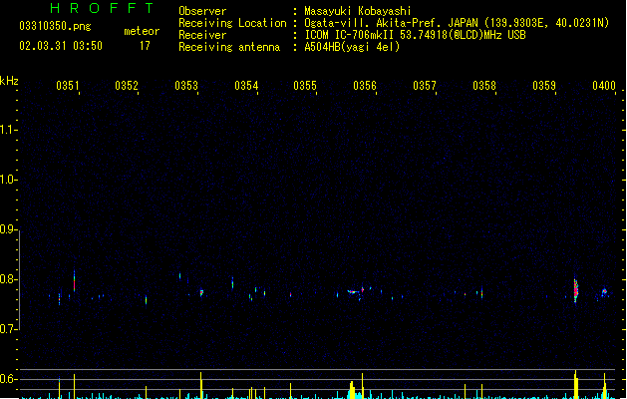Click the 0.7 kHz axis label
This screenshot has width=627, height=399.
[x=7, y=329]
